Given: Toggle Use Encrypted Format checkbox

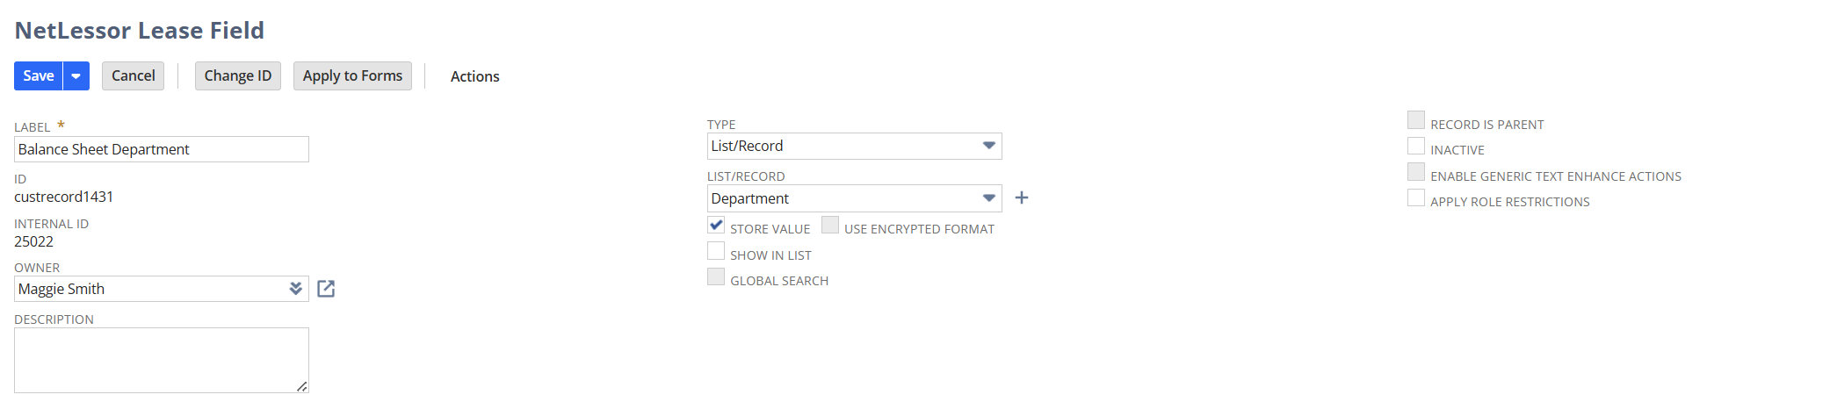Looking at the screenshot, I should click(x=830, y=226).
